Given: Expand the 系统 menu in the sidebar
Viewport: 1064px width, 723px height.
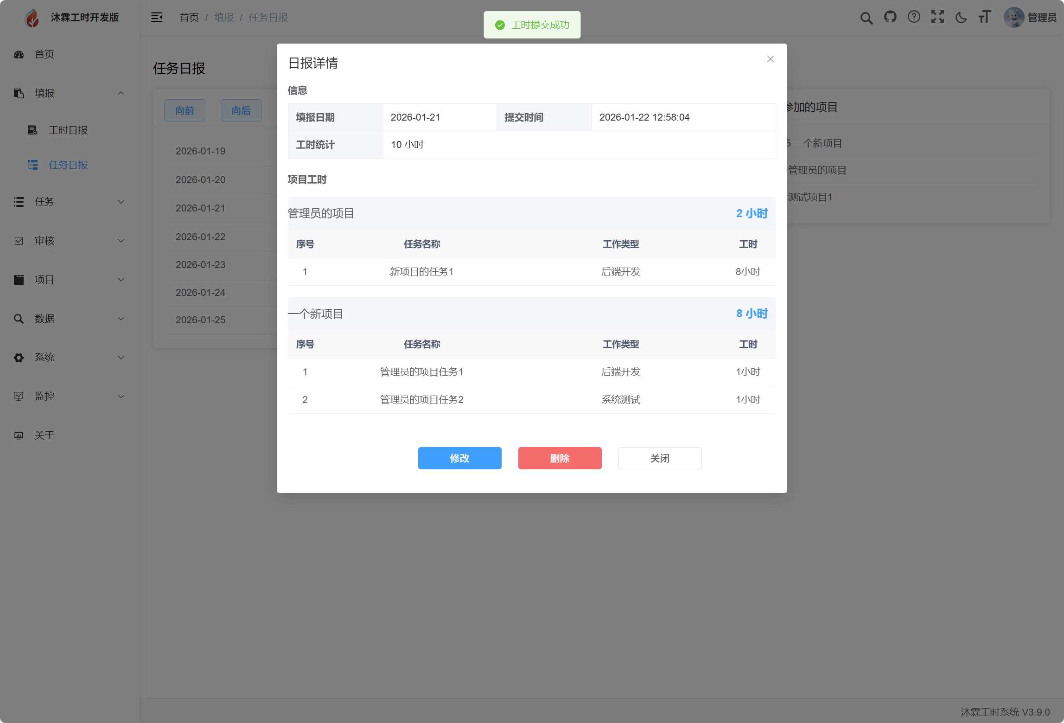Looking at the screenshot, I should tap(67, 357).
